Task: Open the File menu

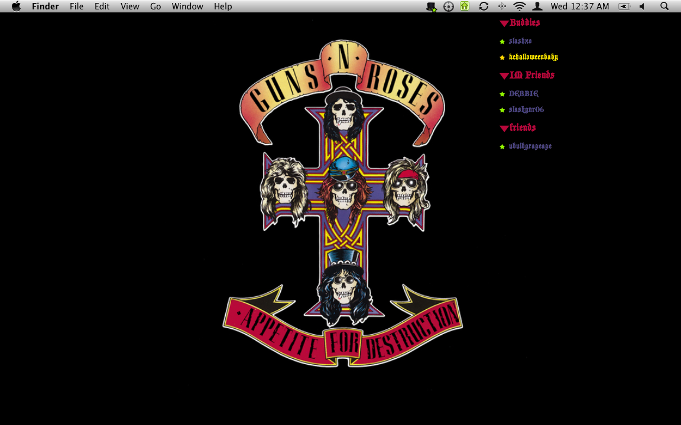Action: (76, 6)
